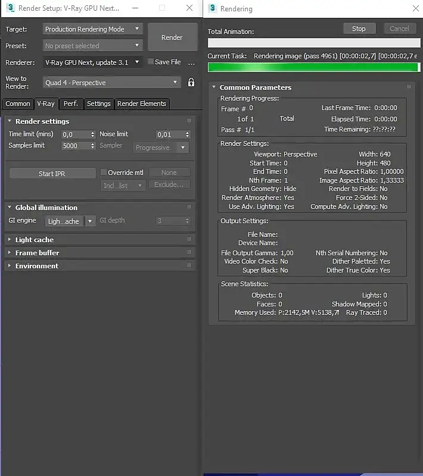Expand the Light cache rollout
423x476 pixels.
10,240
